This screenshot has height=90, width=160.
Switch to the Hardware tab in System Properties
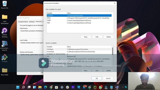click(x=32, y=22)
